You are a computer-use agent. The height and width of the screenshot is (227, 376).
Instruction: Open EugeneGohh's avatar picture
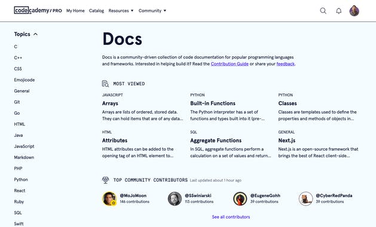click(x=240, y=198)
